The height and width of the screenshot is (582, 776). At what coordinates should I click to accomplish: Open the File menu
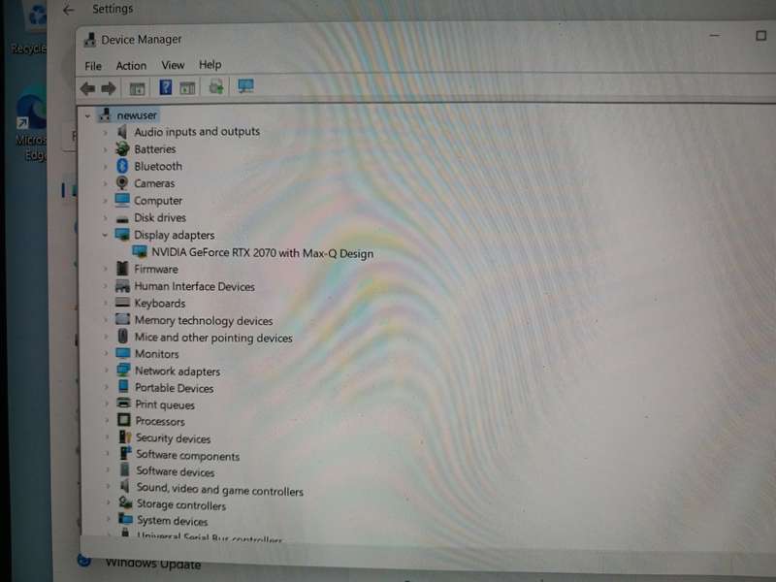pos(93,66)
